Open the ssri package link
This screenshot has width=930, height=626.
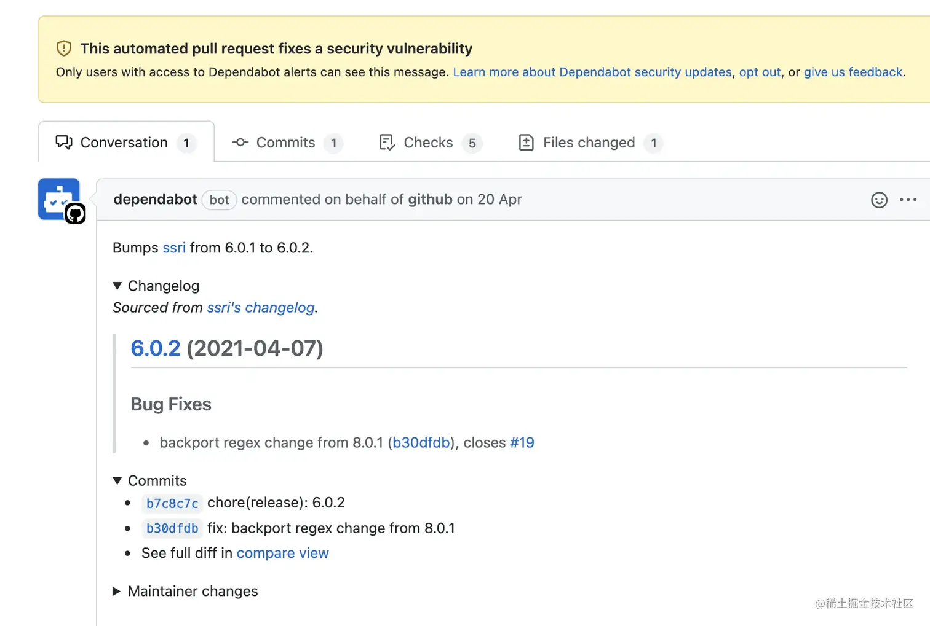[x=174, y=248]
